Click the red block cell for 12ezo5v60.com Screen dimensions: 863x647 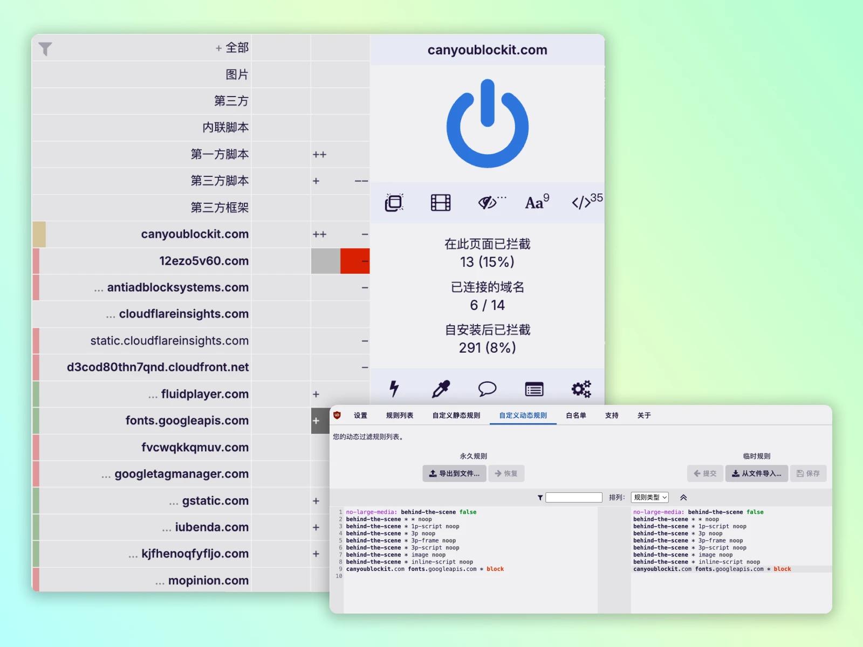tap(355, 261)
